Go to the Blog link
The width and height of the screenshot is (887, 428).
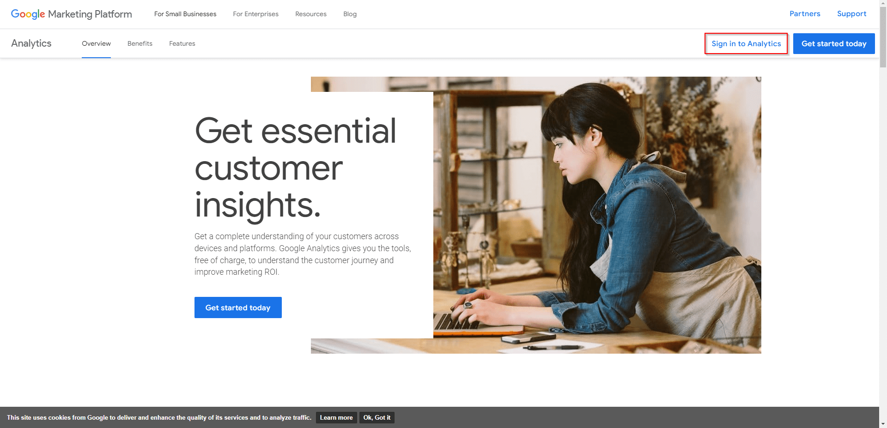350,14
